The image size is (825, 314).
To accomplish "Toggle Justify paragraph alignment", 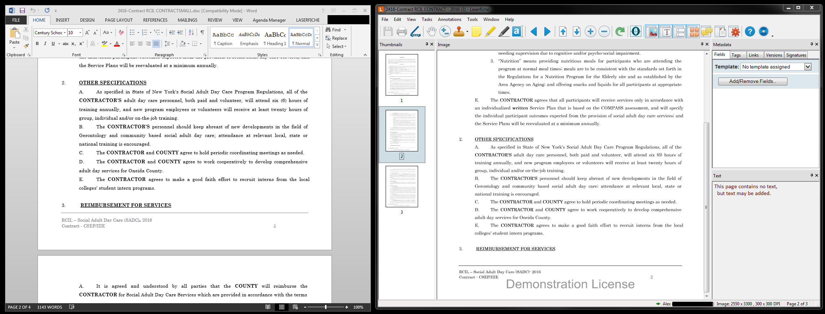I will click(156, 44).
